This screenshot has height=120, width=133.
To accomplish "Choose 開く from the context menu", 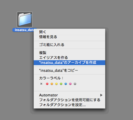I will tap(69, 32).
